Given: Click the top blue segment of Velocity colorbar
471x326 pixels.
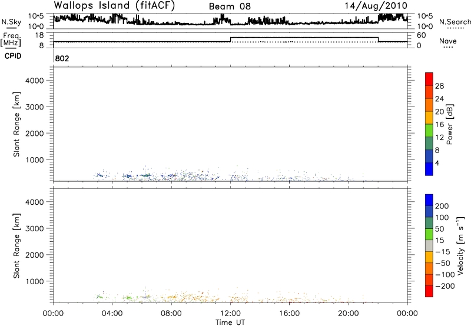Looking at the screenshot, I should point(429,200).
